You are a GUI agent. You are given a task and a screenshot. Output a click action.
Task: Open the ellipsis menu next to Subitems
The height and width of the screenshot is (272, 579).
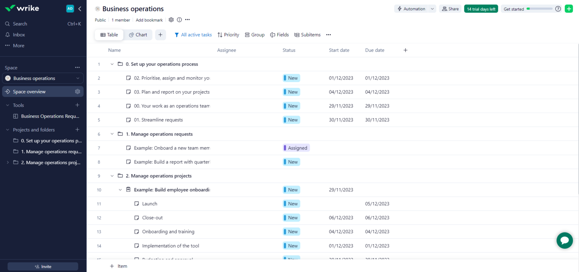pos(328,35)
